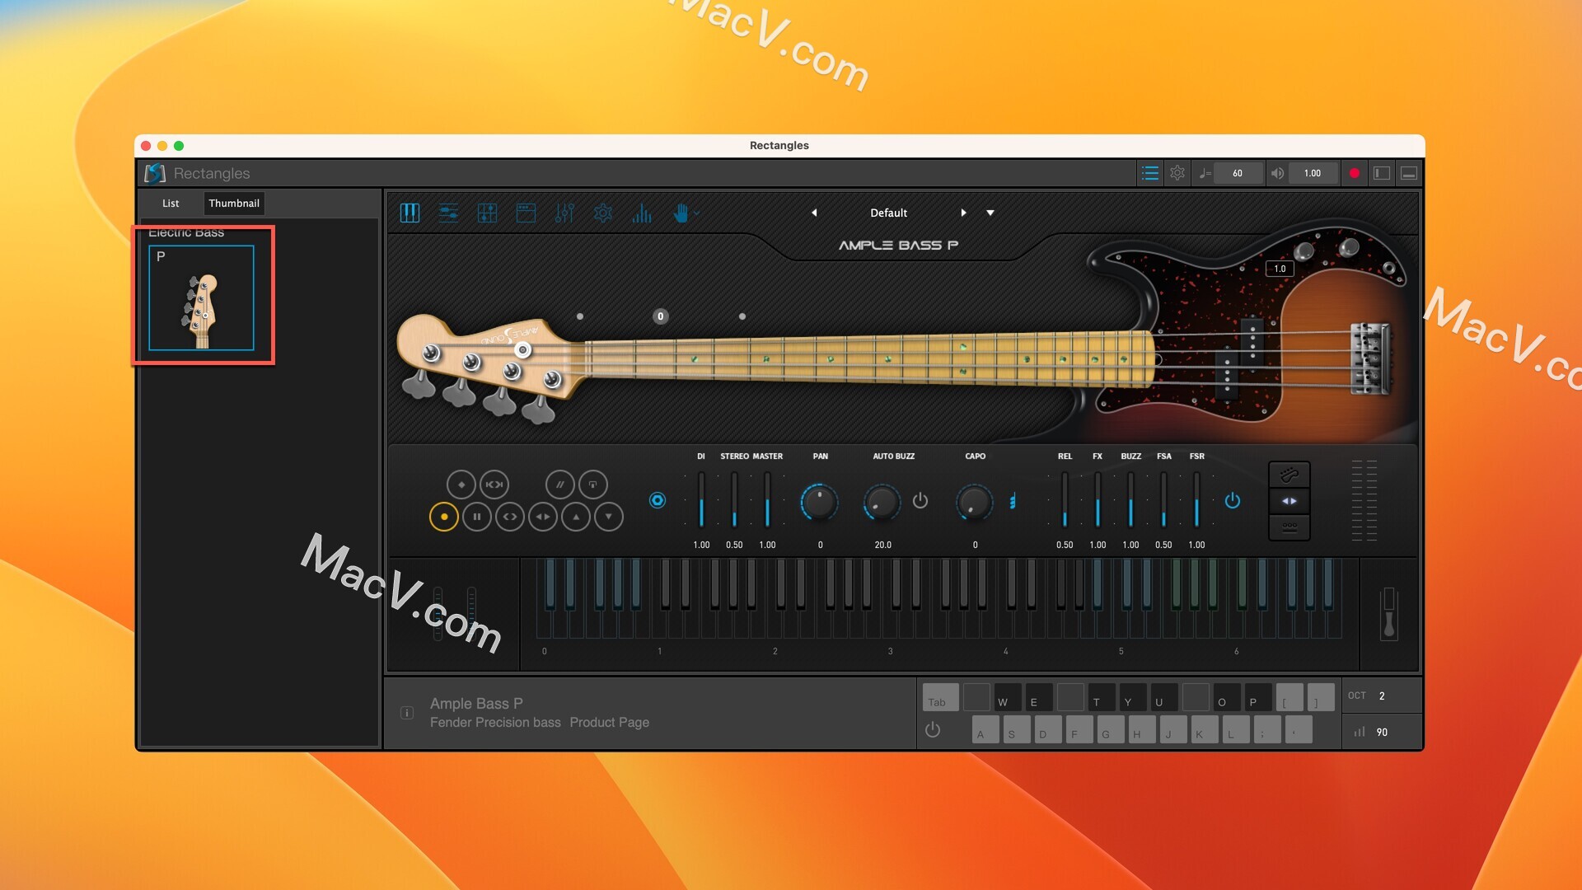
Task: Click the speaker volume icon in the top bar
Action: (x=1277, y=173)
